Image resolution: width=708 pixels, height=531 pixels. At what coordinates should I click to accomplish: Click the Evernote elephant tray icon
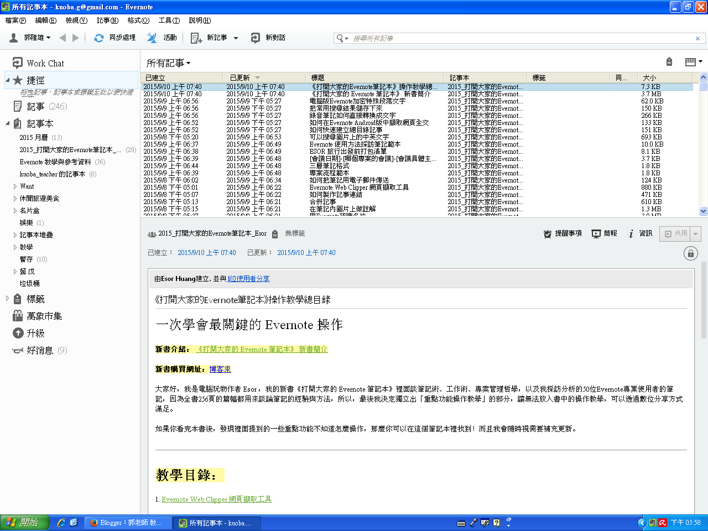click(x=653, y=523)
